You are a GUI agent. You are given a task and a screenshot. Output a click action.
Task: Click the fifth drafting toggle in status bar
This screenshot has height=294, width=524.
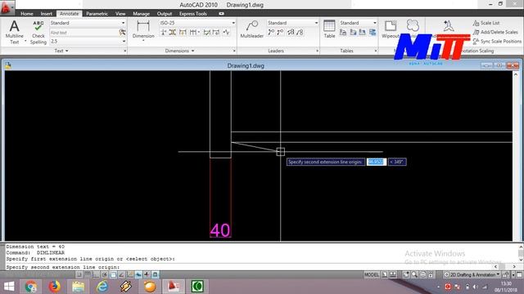113,274
